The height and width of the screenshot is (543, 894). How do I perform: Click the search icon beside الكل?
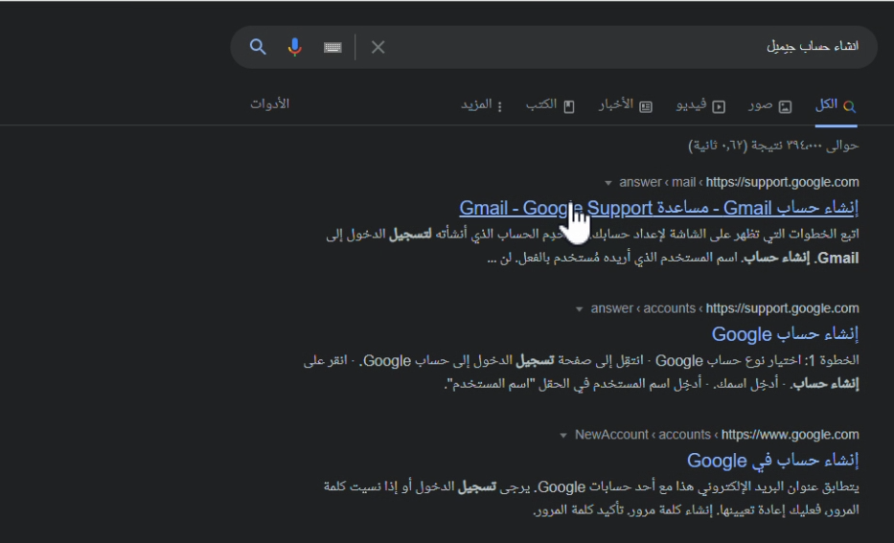click(x=850, y=106)
